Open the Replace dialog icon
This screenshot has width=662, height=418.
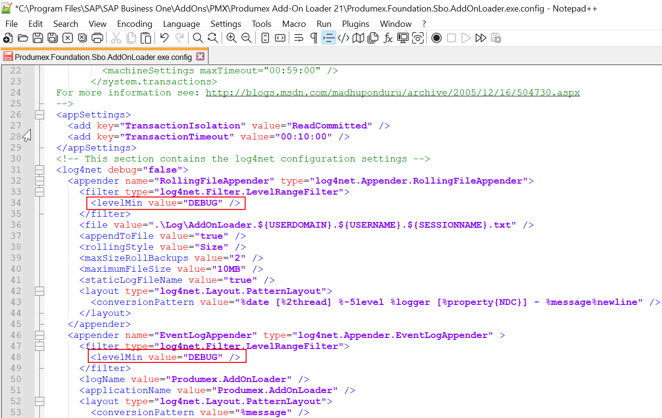click(x=213, y=38)
